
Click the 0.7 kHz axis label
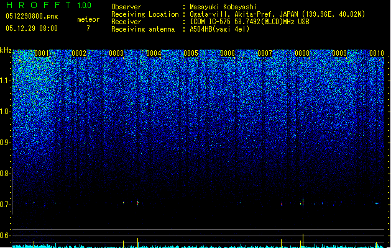[x=6, y=205]
